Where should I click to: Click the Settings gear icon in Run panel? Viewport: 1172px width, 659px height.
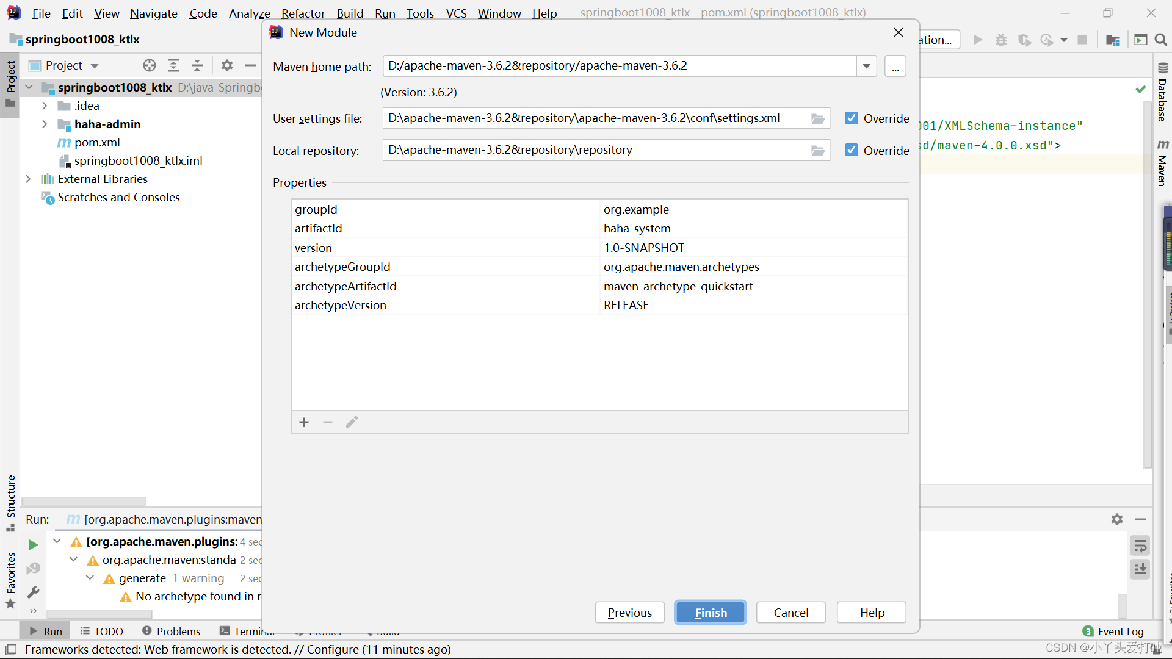(x=1116, y=519)
